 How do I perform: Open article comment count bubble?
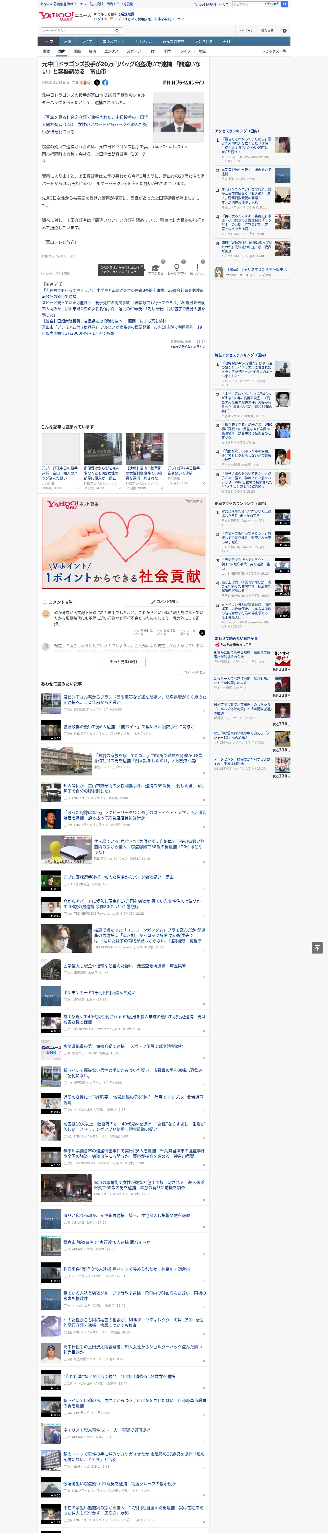(x=76, y=83)
